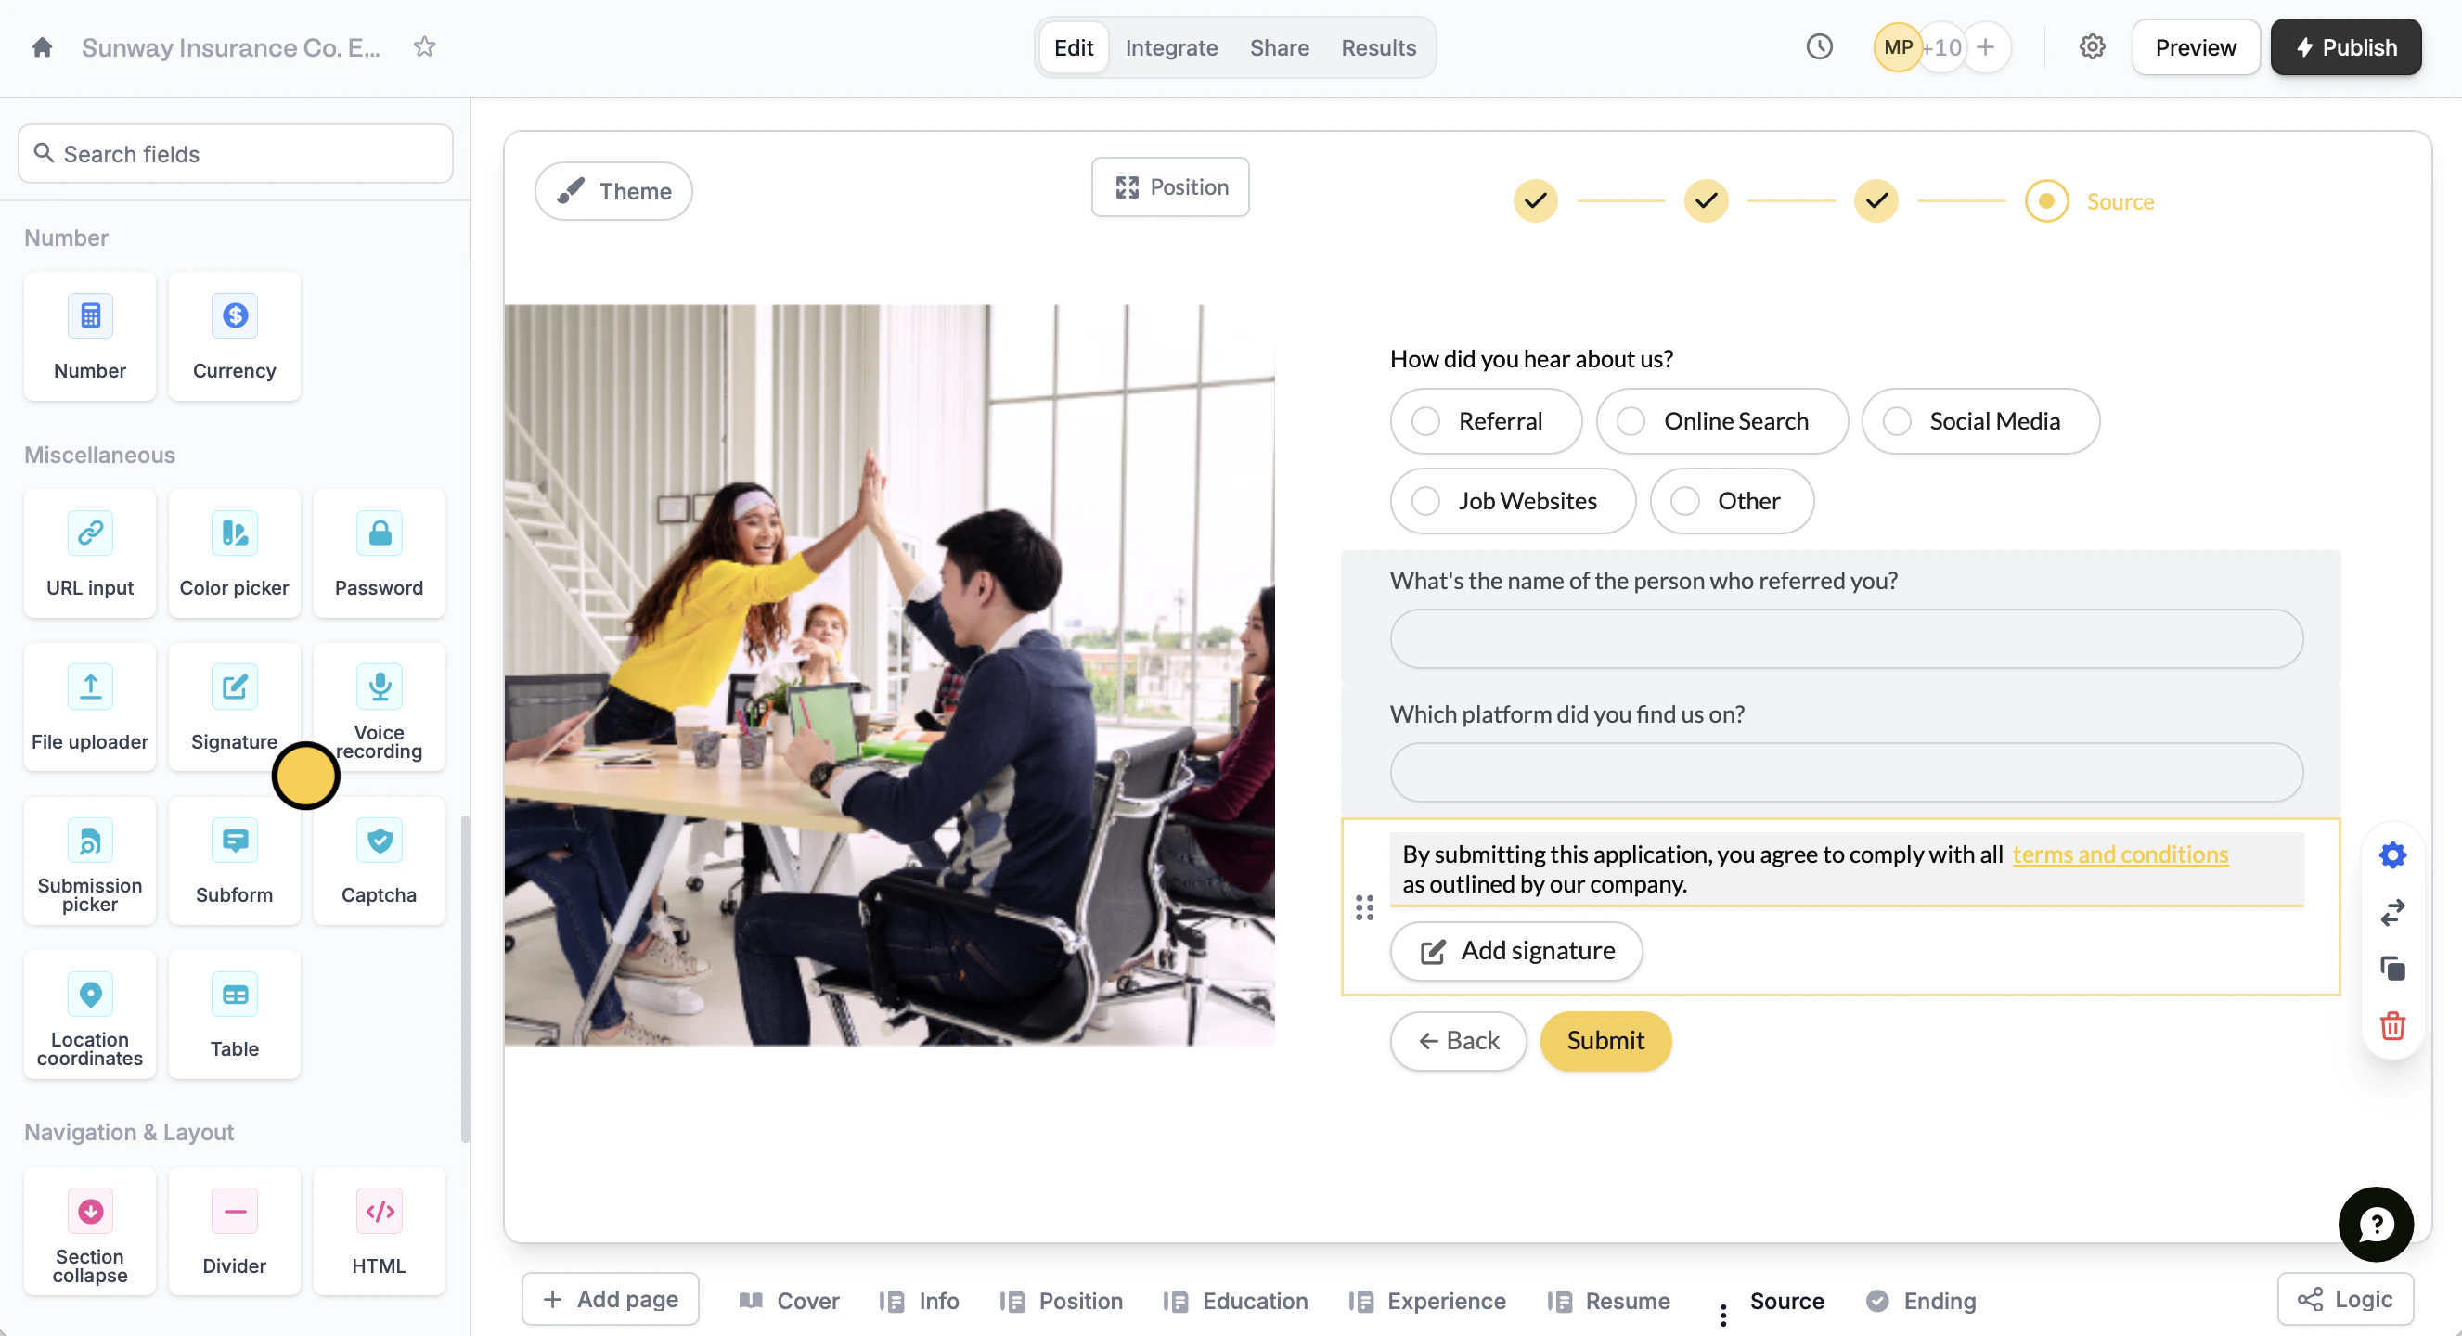2462x1336 pixels.
Task: Switch to the Integrate tab
Action: pos(1171,48)
